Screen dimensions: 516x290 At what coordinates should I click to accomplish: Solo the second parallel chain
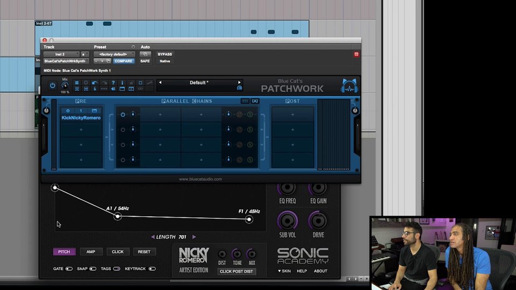[x=250, y=129]
